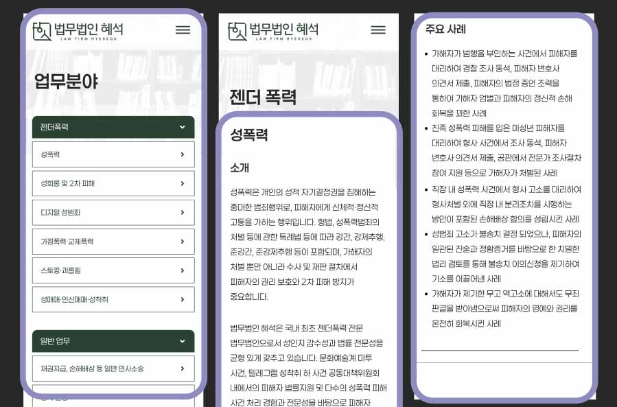
Task: Click the arrow icon in 스토킹·괴롭힘 row
Action: (x=182, y=270)
